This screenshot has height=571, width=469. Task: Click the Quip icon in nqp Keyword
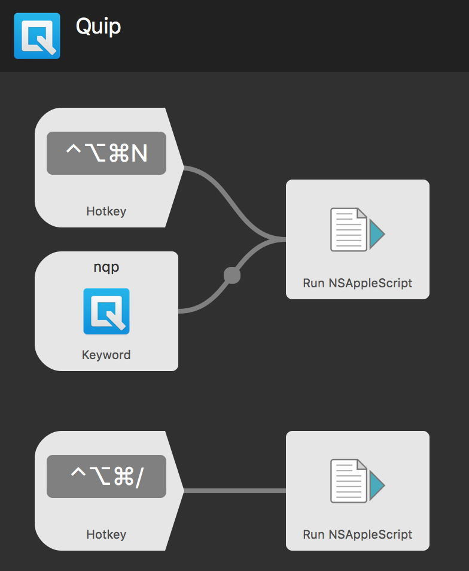pos(106,311)
